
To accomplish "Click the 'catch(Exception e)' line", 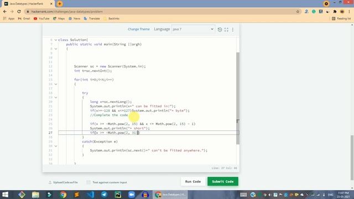I will coord(100,142).
